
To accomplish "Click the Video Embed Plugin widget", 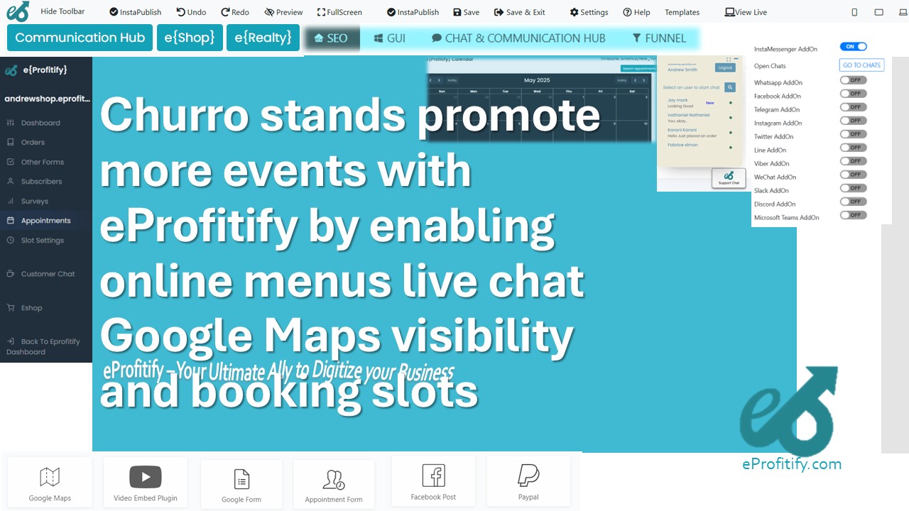I will [x=145, y=481].
